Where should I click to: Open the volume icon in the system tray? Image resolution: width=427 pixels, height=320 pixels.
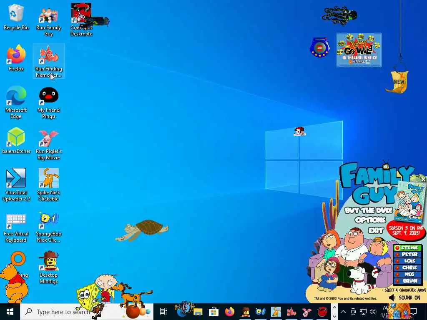pos(373,312)
